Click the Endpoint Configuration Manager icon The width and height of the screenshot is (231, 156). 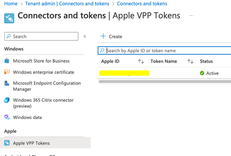[x=7, y=83]
